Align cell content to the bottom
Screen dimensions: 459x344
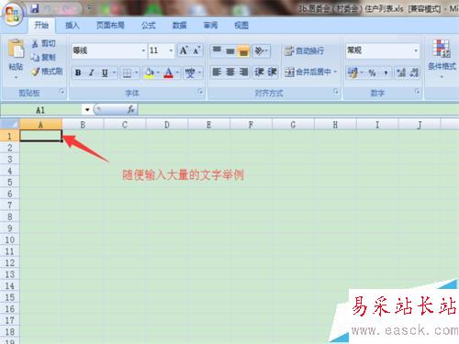click(x=243, y=50)
